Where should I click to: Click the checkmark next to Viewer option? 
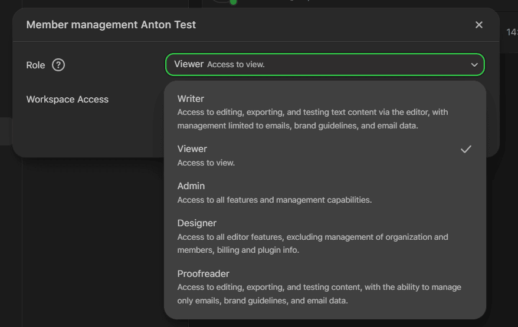465,149
